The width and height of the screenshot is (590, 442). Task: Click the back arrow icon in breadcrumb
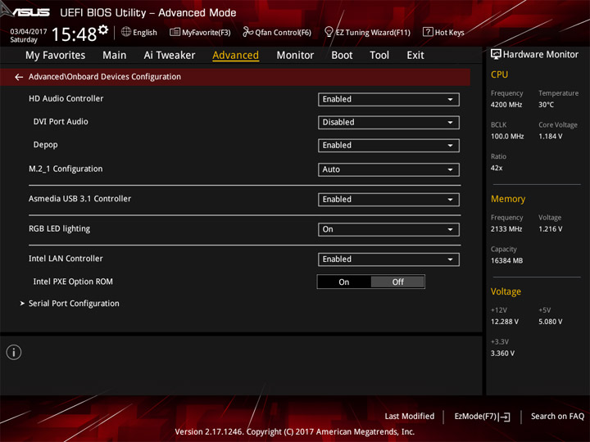click(x=19, y=77)
